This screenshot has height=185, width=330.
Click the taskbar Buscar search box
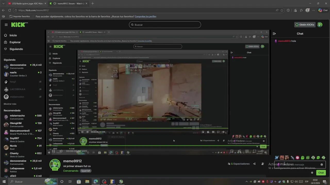tap(33, 182)
